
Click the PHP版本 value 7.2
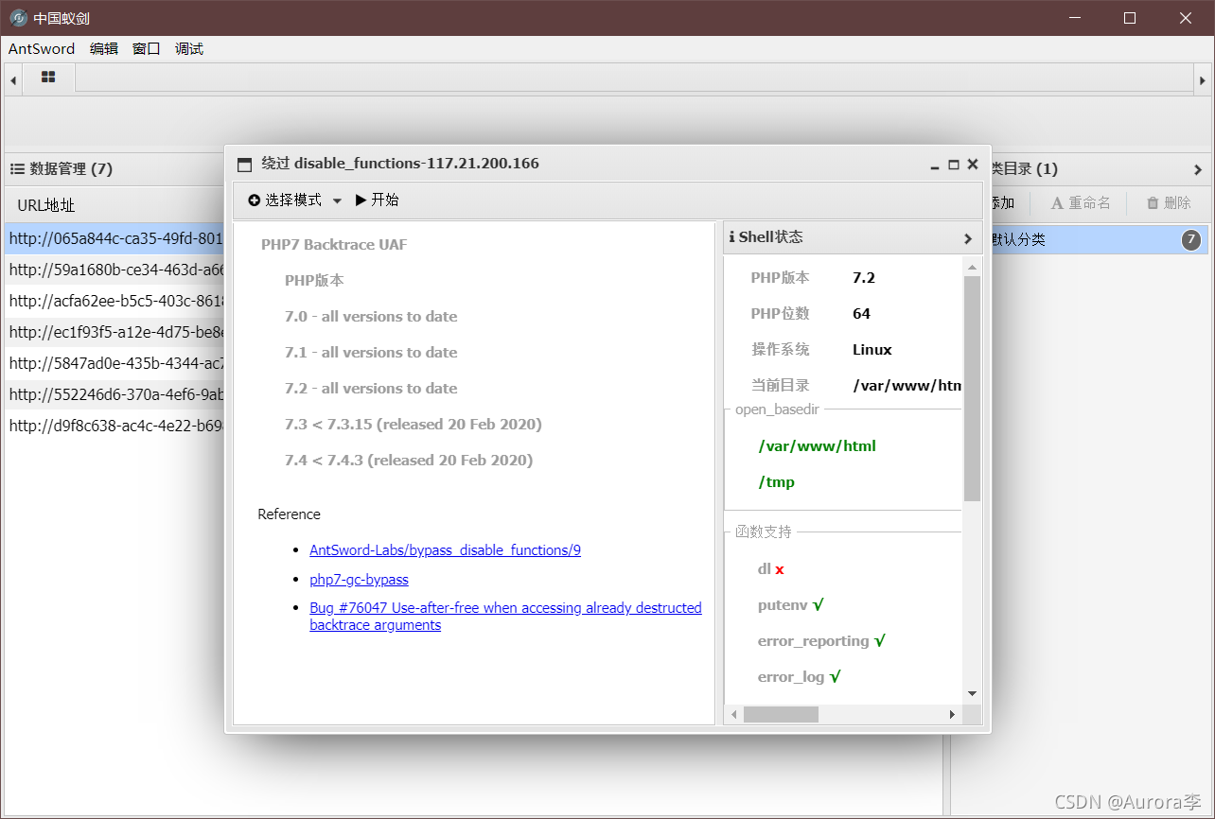tap(864, 277)
